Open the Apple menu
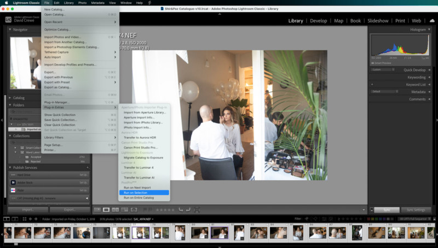The image size is (438, 248). (6, 3)
